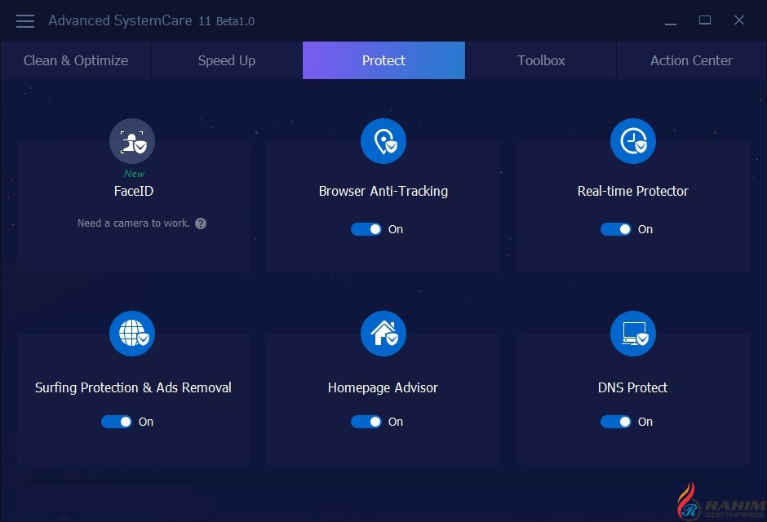Switch off Homepage Advisor toggle
The image size is (767, 522).
point(366,422)
